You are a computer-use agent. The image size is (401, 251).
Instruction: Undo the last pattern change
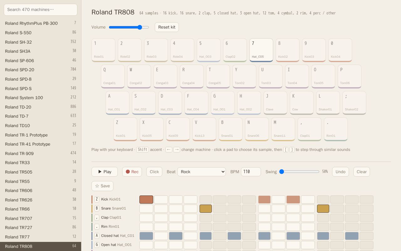pyautogui.click(x=341, y=172)
